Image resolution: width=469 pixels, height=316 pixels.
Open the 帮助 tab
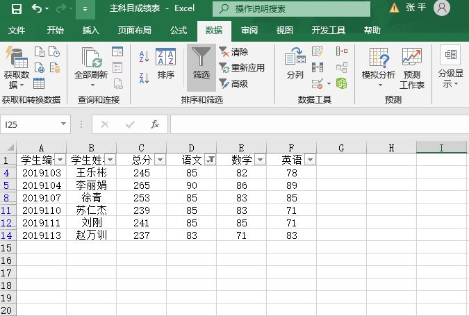(x=372, y=30)
